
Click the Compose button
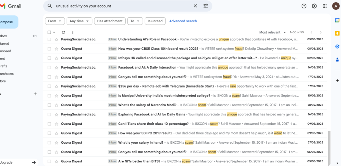point(9,22)
